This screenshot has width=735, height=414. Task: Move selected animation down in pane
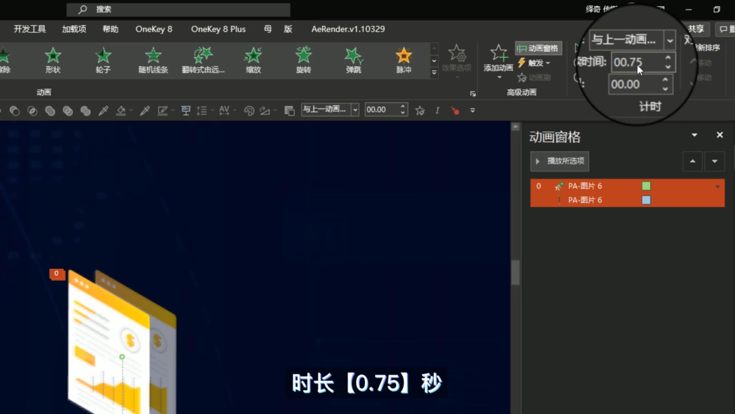click(715, 161)
